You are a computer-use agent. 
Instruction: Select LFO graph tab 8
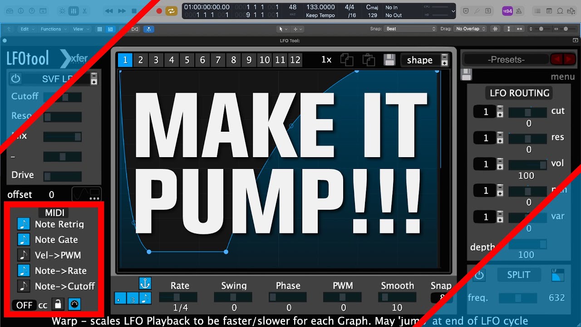click(233, 60)
